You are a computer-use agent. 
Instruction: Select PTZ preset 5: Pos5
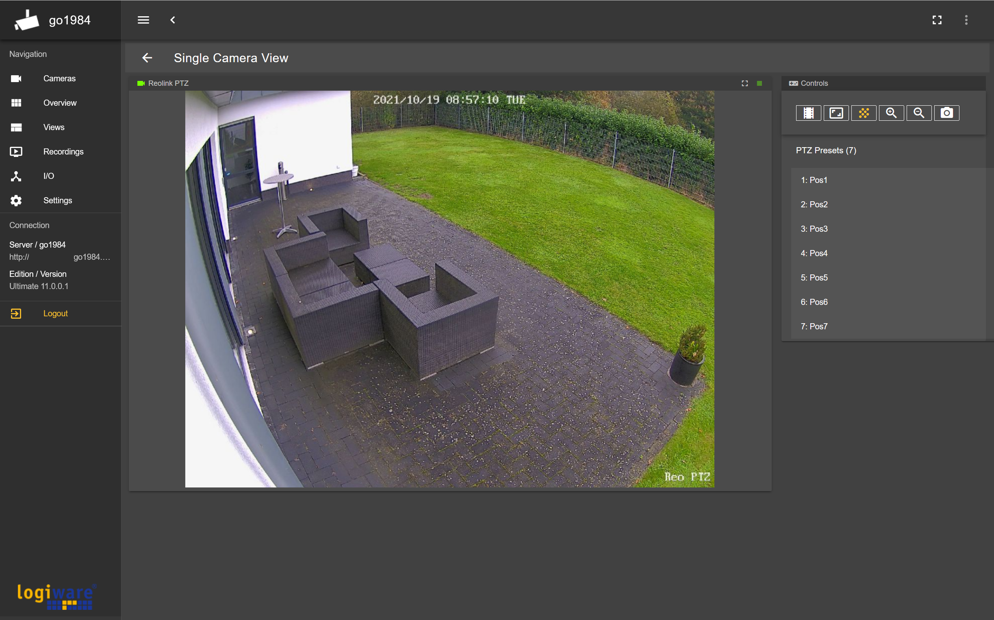point(888,278)
